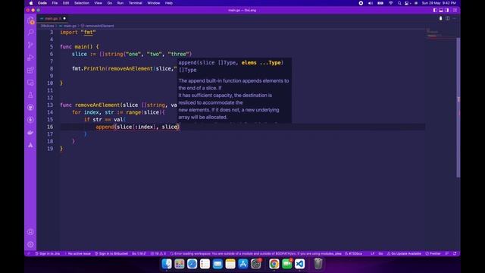Toggle the primary side bar layout icon
485x273 pixels.
pyautogui.click(x=435, y=10)
